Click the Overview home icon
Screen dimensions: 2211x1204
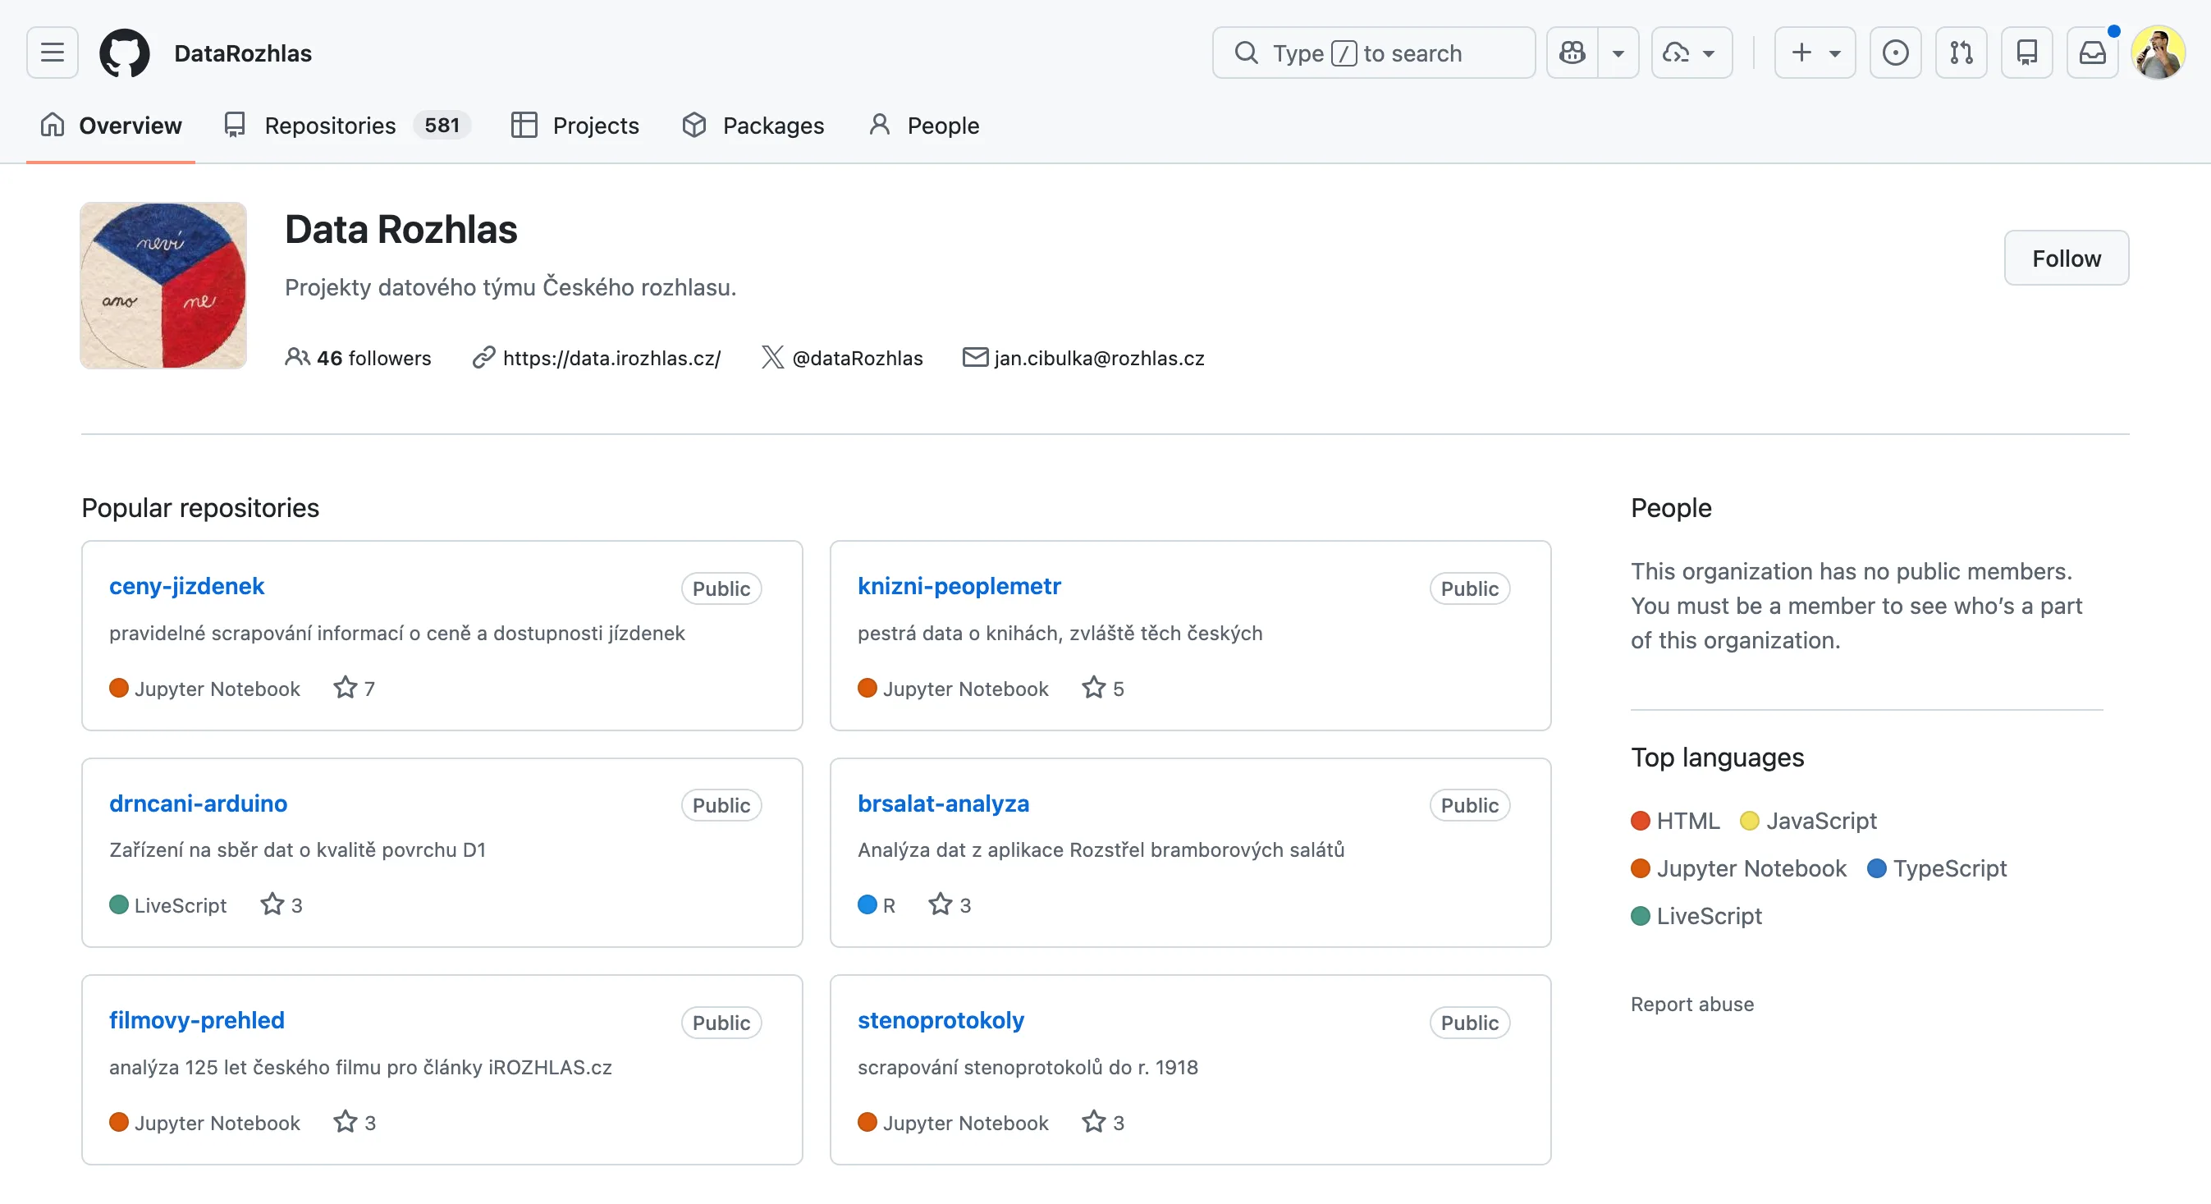coord(53,125)
